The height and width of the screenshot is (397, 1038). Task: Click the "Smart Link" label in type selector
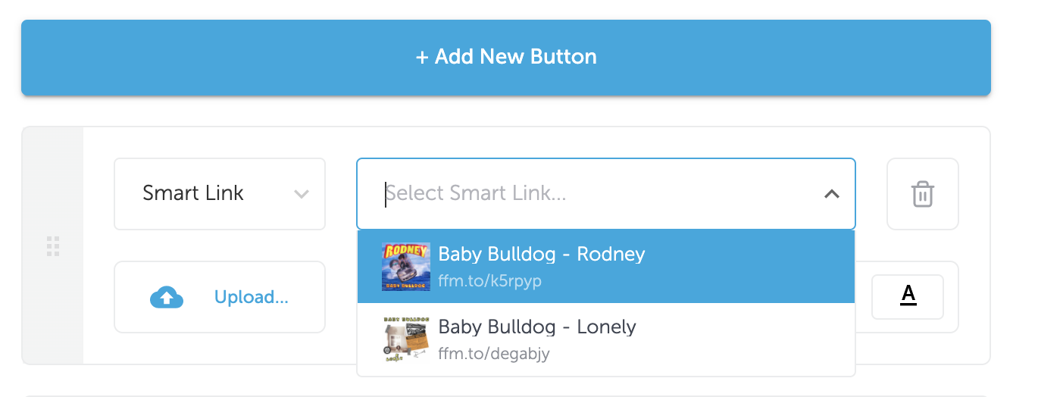point(193,193)
